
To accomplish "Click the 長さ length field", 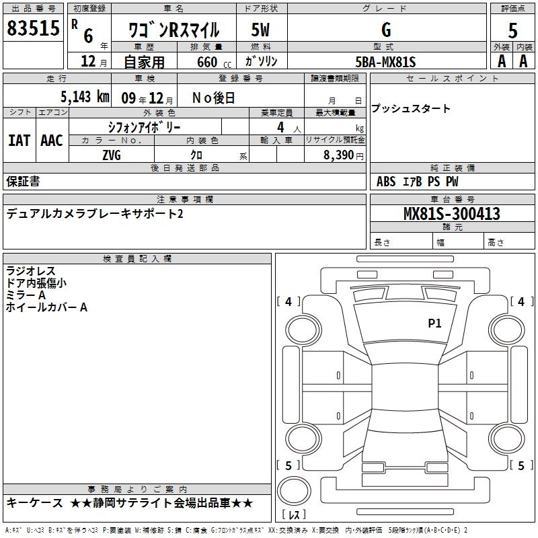I will click(x=401, y=242).
